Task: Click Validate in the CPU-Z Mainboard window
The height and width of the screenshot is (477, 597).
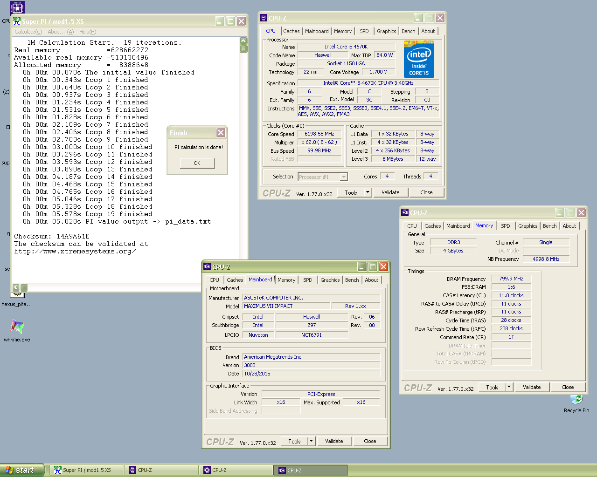Action: [x=334, y=441]
